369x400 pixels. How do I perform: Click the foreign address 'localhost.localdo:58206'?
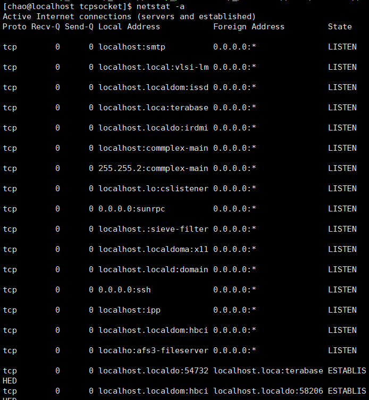coord(268,391)
